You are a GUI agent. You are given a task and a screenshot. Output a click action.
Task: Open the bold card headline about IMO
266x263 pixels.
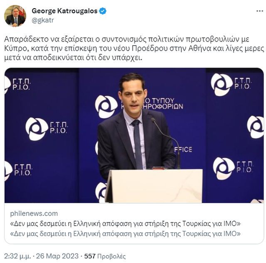(125, 224)
